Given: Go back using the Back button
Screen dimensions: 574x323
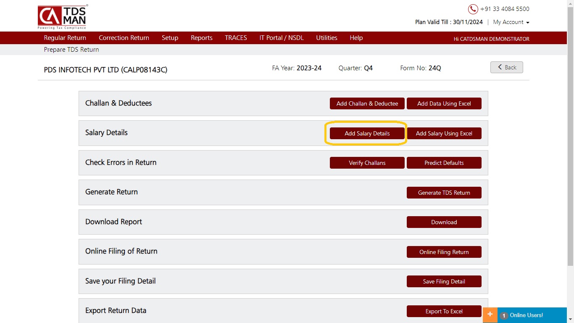Looking at the screenshot, I should pos(507,67).
